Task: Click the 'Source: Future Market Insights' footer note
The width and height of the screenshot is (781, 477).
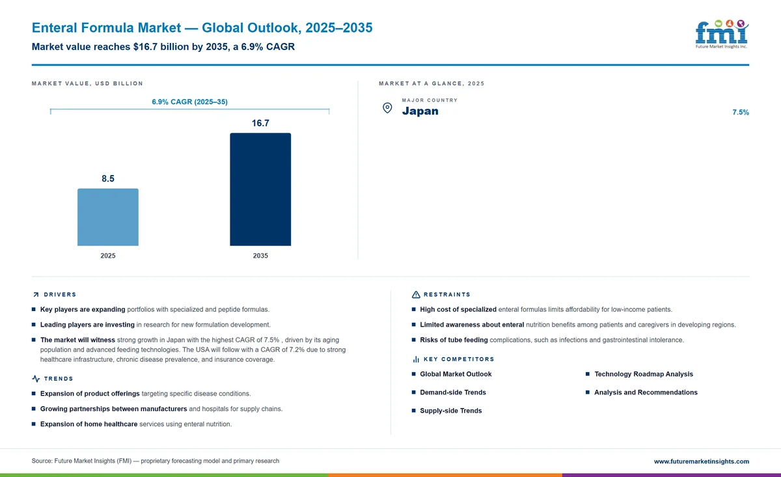Action: [x=156, y=461]
